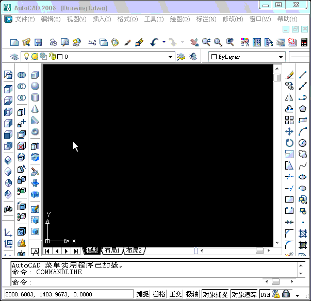Click into the 命令 command line input

(137, 282)
